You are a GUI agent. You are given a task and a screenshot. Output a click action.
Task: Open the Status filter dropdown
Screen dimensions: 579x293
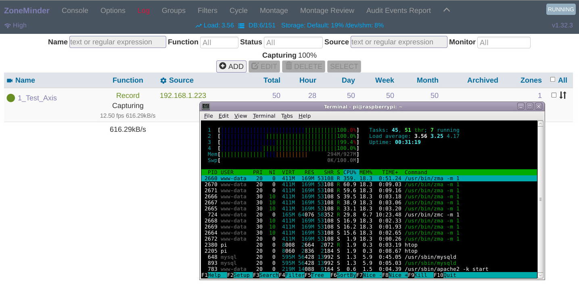click(293, 42)
